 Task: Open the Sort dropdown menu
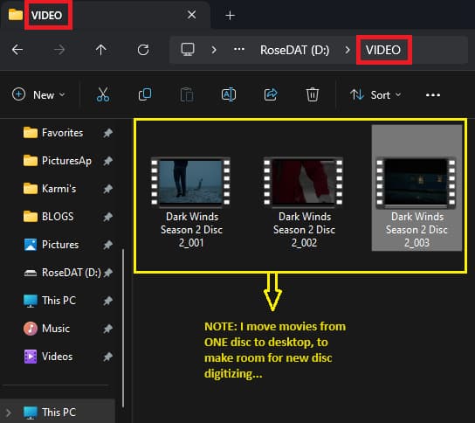(375, 95)
